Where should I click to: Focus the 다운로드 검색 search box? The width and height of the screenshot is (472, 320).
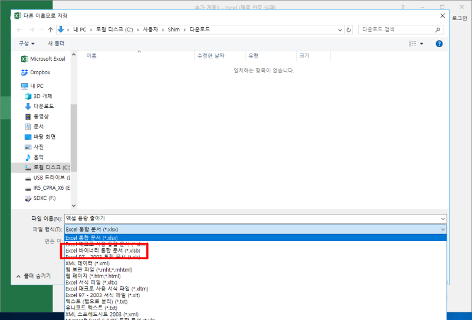tap(396, 29)
